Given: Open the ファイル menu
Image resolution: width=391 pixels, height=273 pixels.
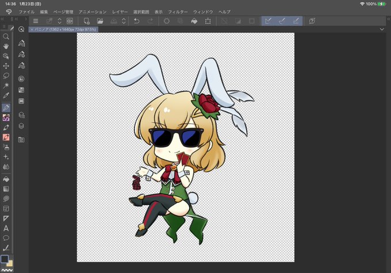Looking at the screenshot, I should [26, 11].
